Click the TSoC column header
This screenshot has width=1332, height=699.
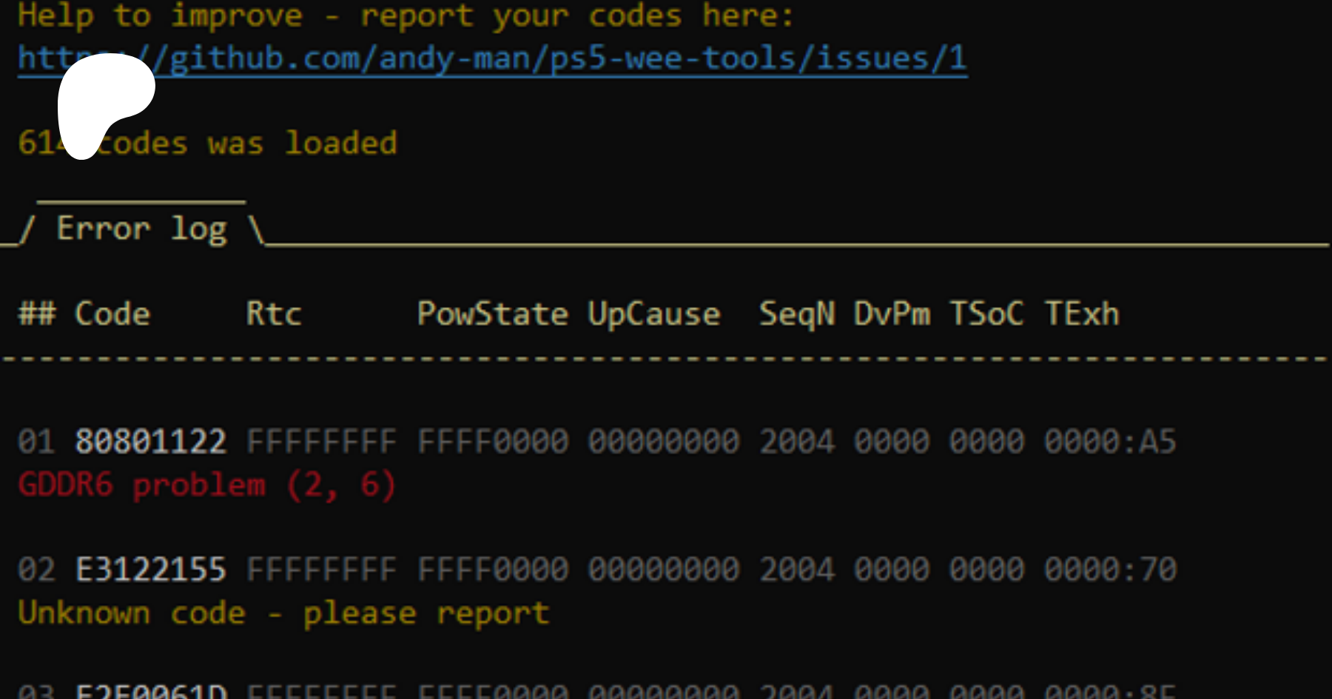tap(987, 314)
